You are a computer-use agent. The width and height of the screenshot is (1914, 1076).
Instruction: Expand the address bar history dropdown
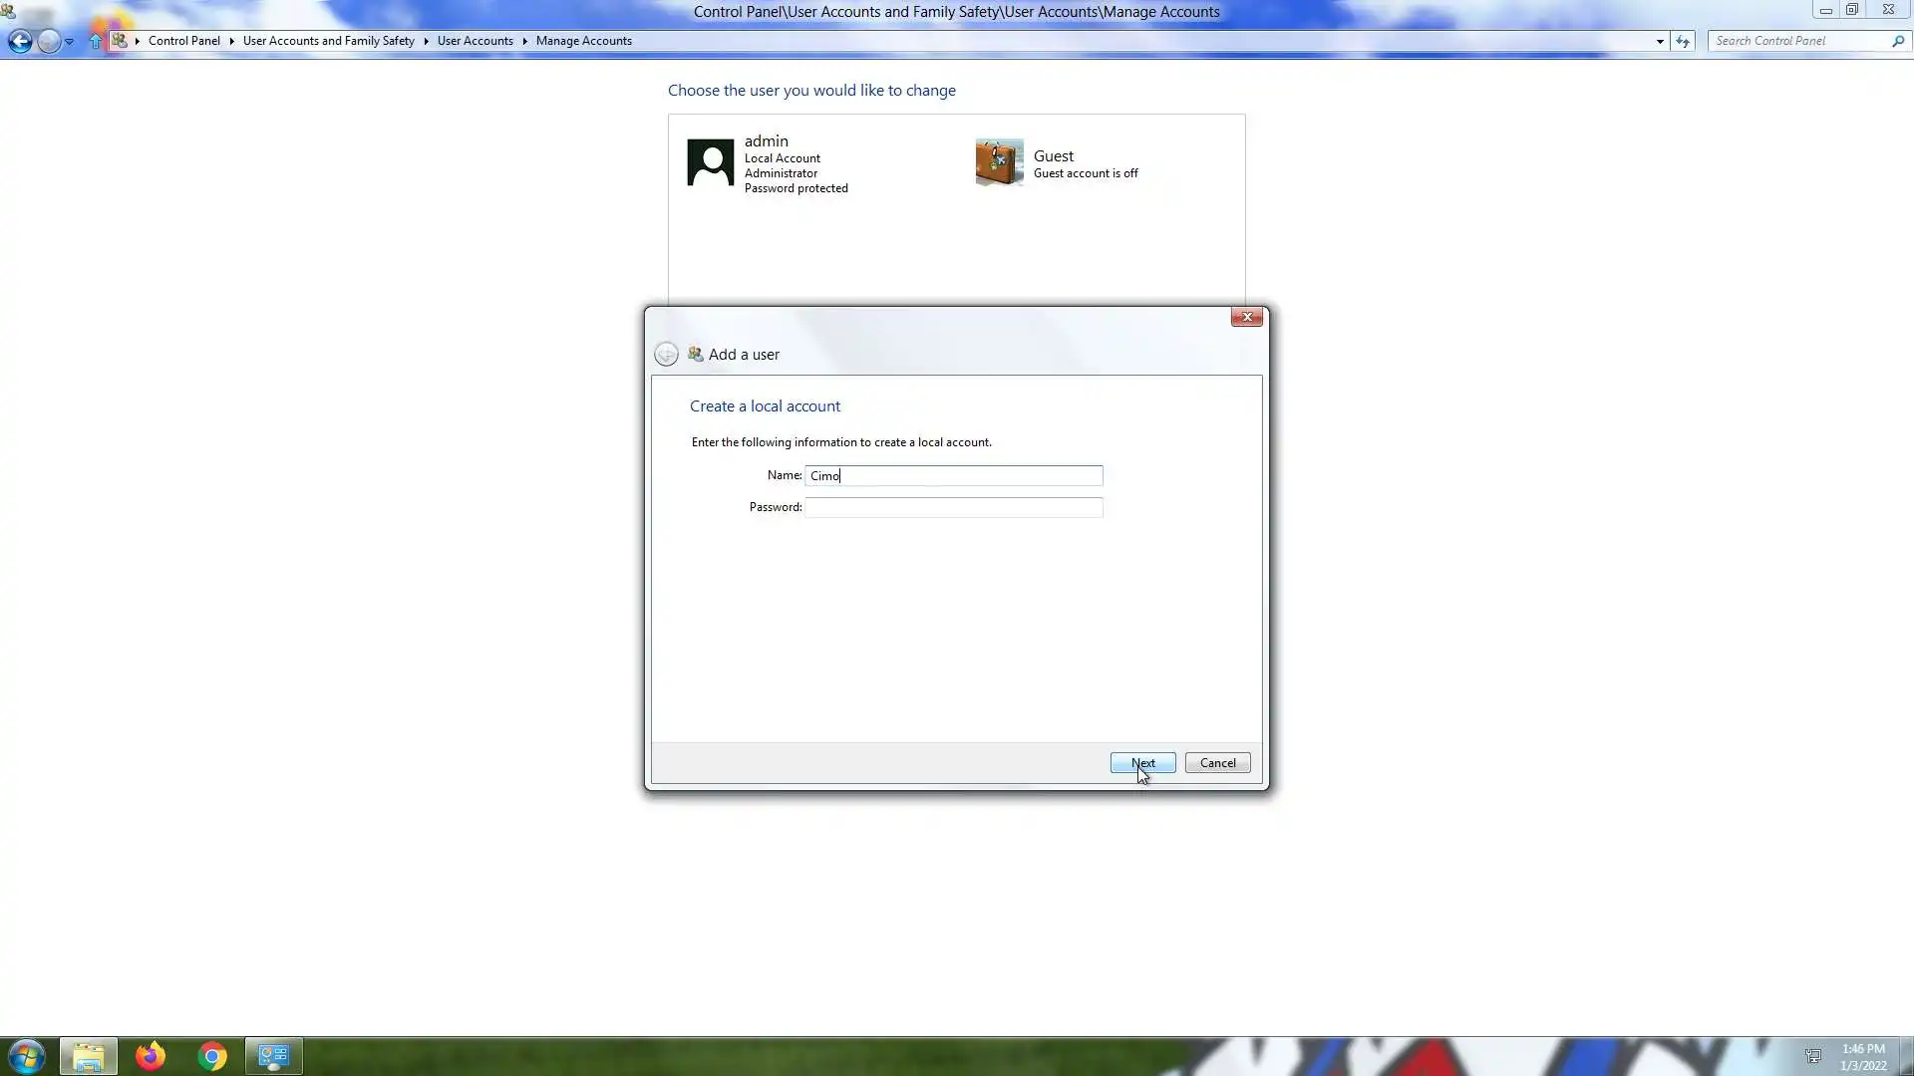tap(1660, 41)
